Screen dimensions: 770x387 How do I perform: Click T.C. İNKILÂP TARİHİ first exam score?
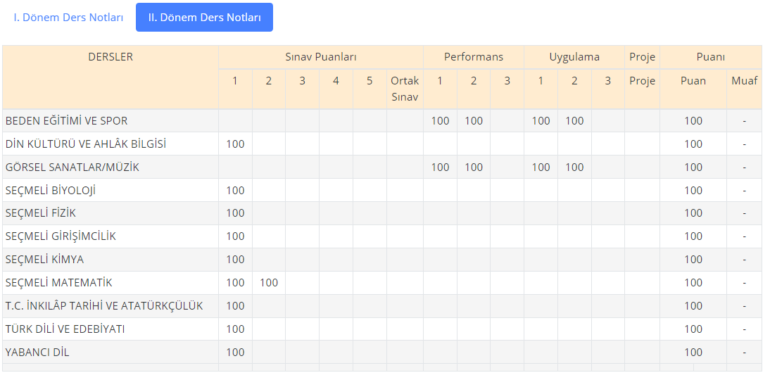click(x=235, y=305)
